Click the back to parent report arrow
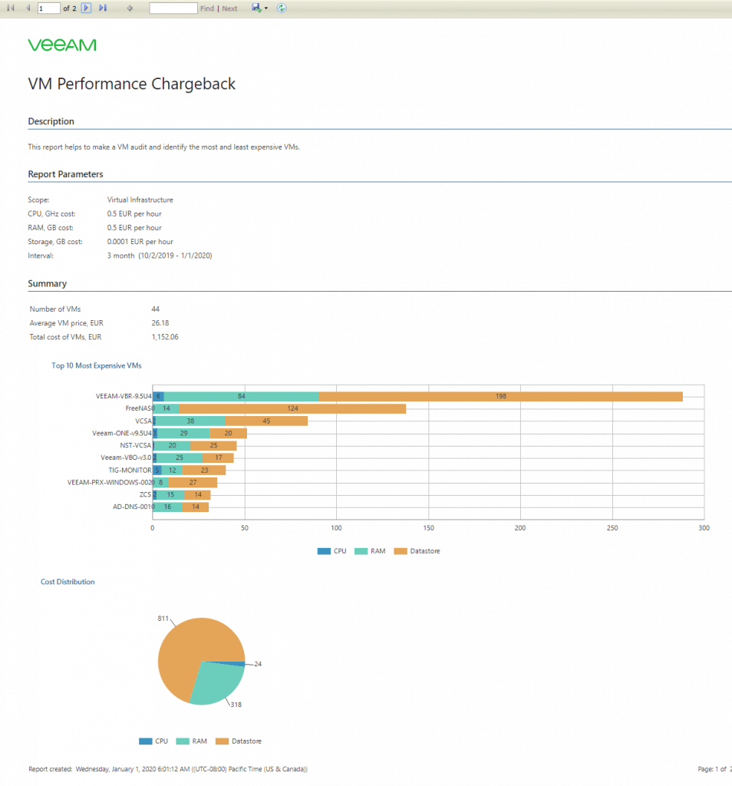Image resolution: width=732 pixels, height=786 pixels. 130,8
